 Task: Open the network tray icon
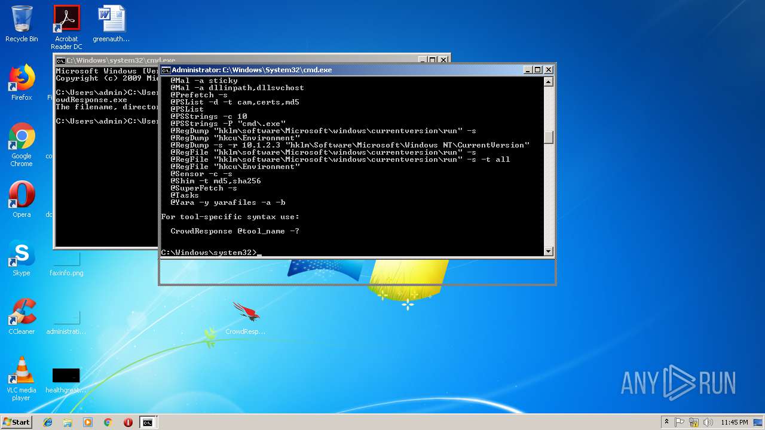point(694,422)
